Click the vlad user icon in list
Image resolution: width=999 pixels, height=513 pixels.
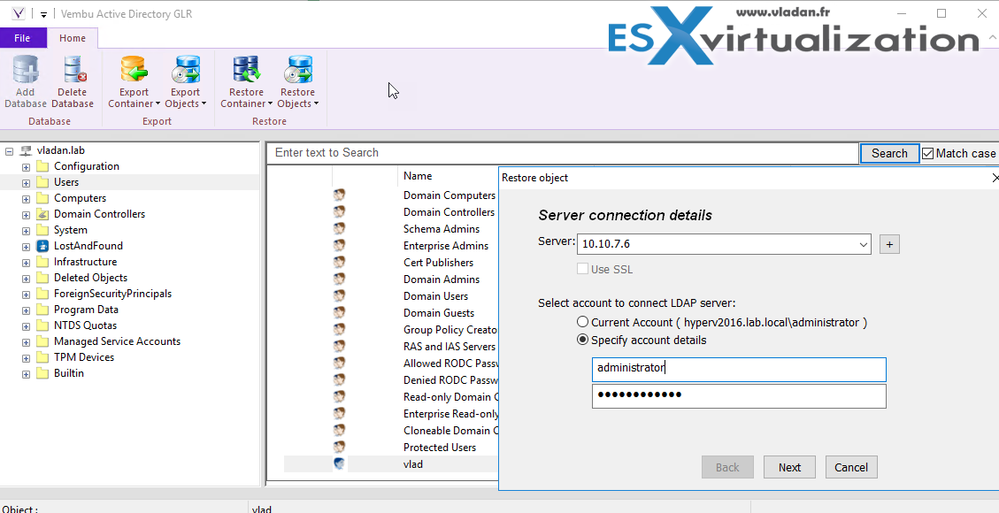click(x=339, y=464)
